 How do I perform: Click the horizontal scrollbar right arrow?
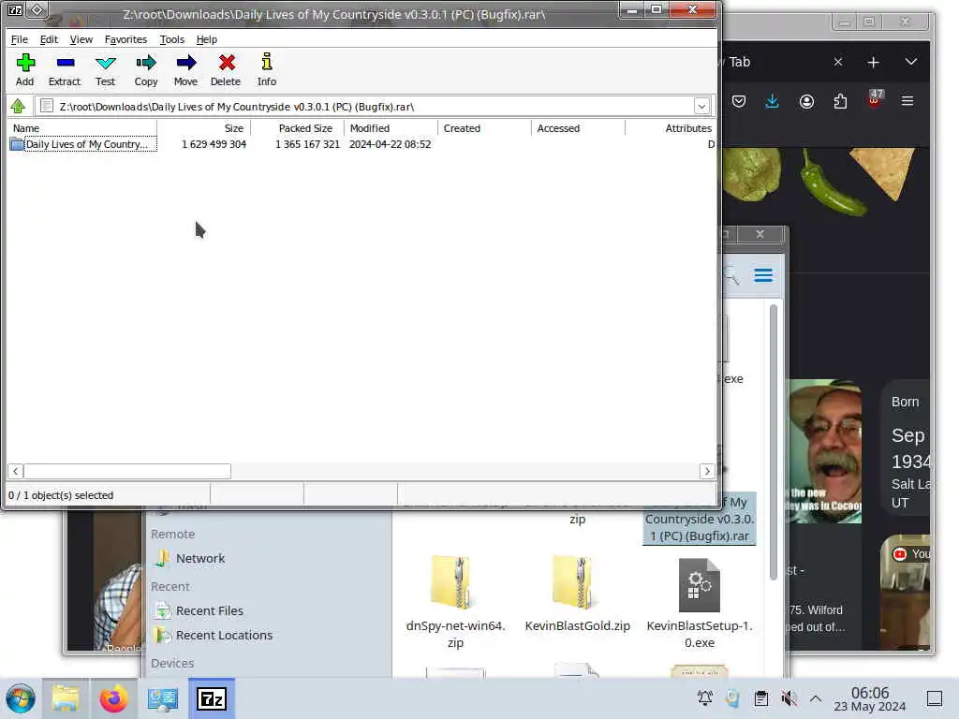707,471
